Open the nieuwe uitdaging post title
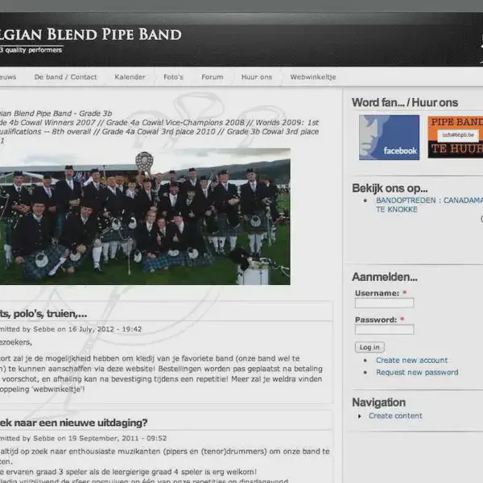The height and width of the screenshot is (483, 483). pyautogui.click(x=73, y=423)
